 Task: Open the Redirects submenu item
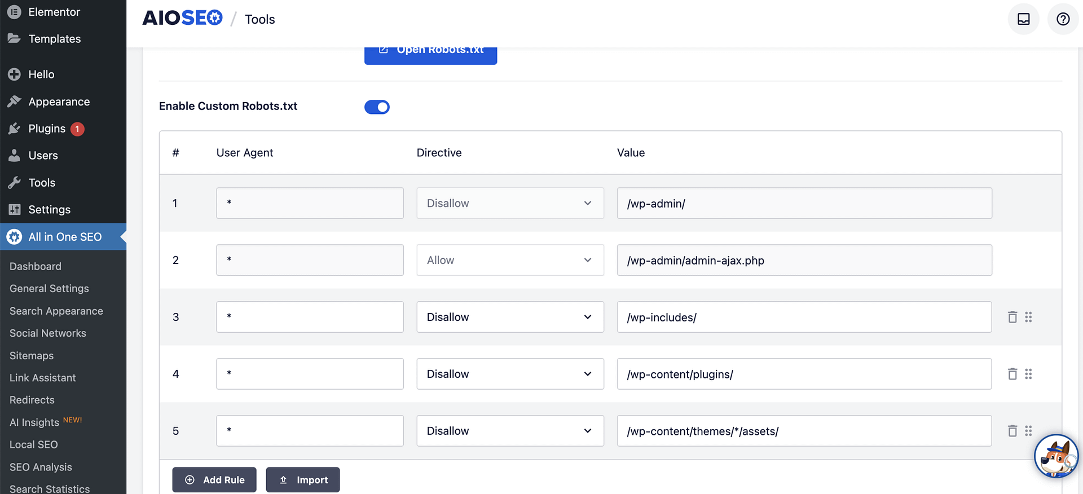(x=32, y=400)
